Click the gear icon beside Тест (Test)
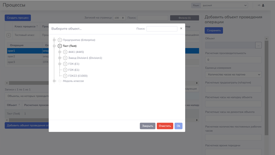 click(60, 46)
